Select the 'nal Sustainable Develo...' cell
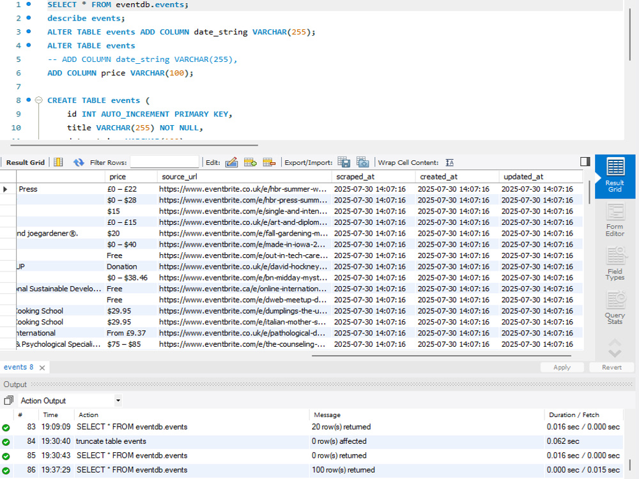The height and width of the screenshot is (479, 639). pos(60,289)
